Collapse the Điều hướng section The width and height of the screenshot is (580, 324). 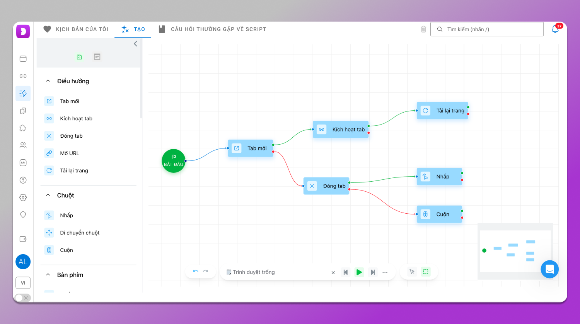(48, 81)
